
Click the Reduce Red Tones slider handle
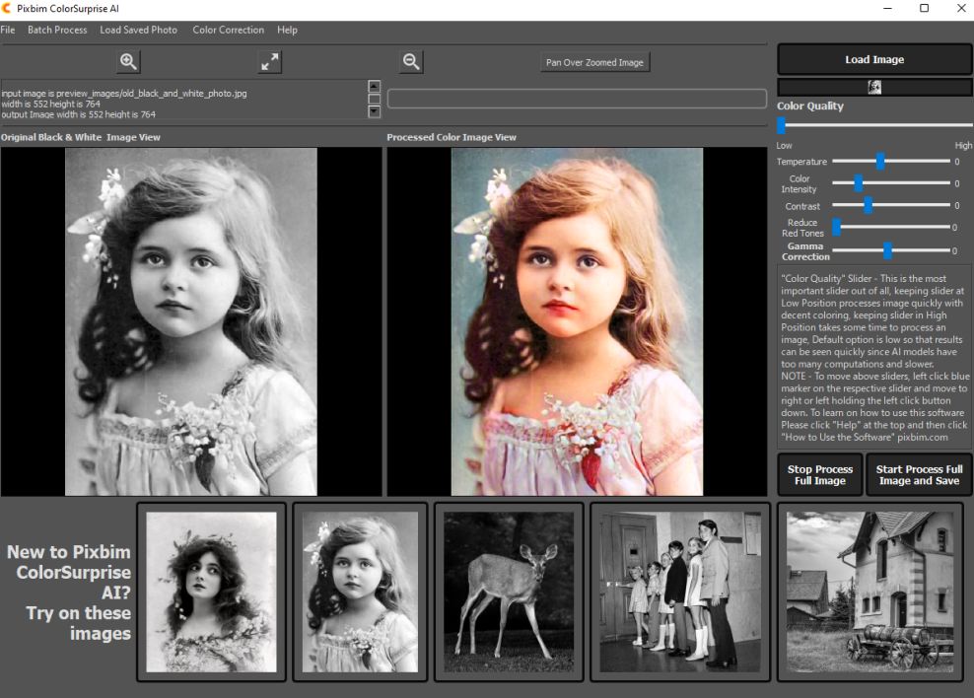[x=837, y=228]
